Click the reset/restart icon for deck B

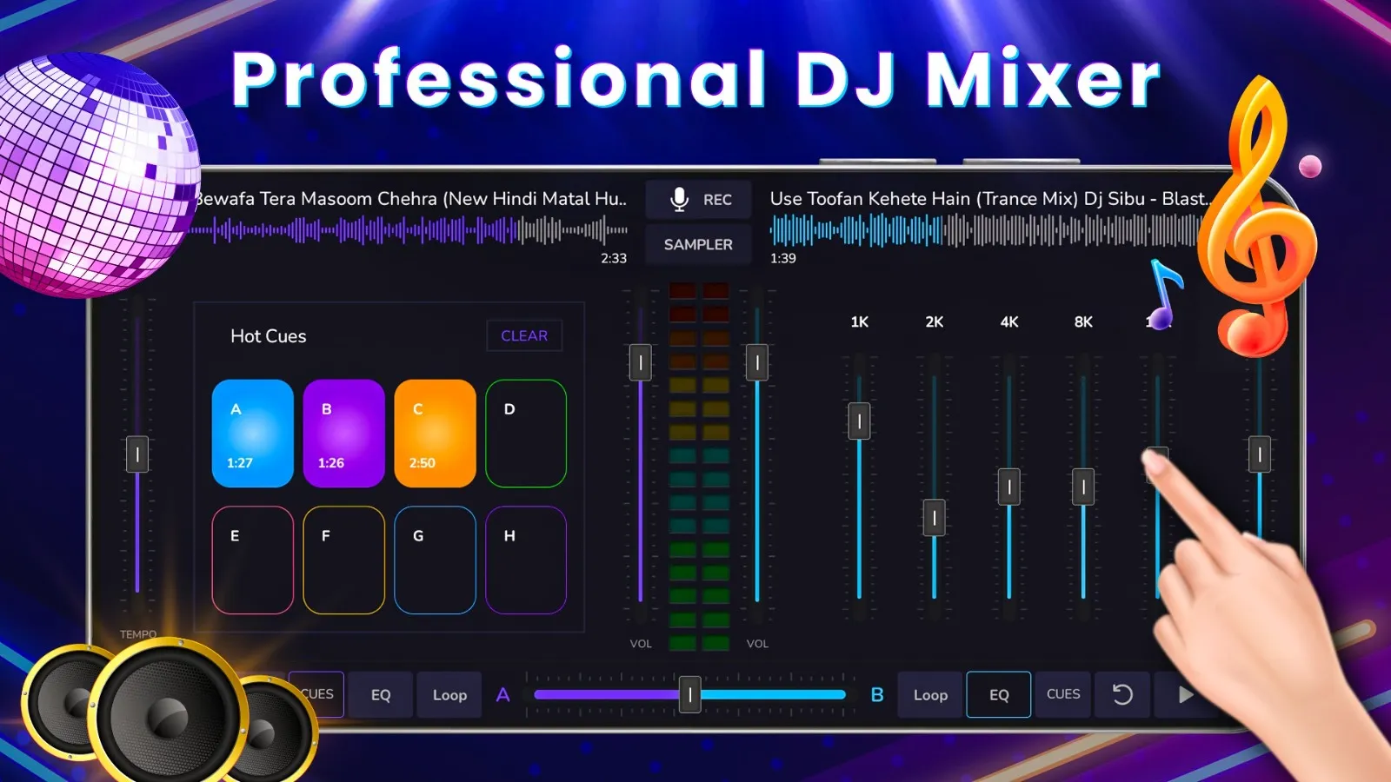click(1122, 695)
